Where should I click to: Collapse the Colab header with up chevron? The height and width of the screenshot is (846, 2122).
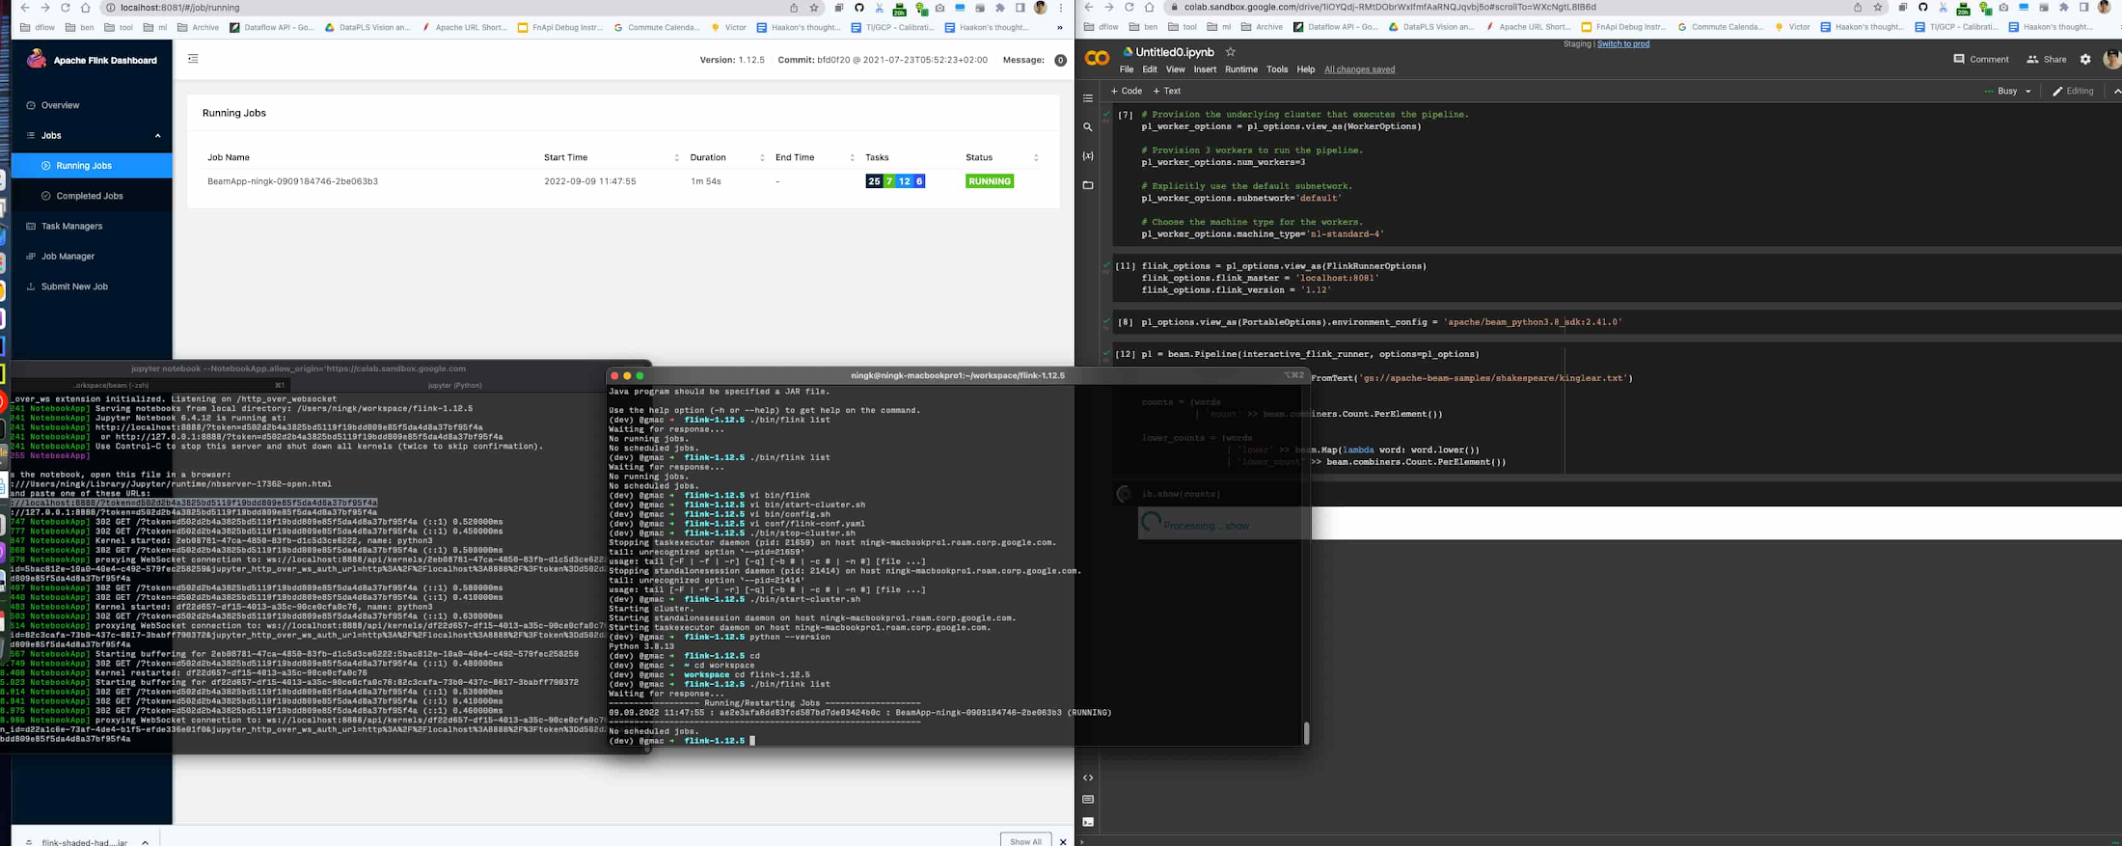coord(2116,92)
